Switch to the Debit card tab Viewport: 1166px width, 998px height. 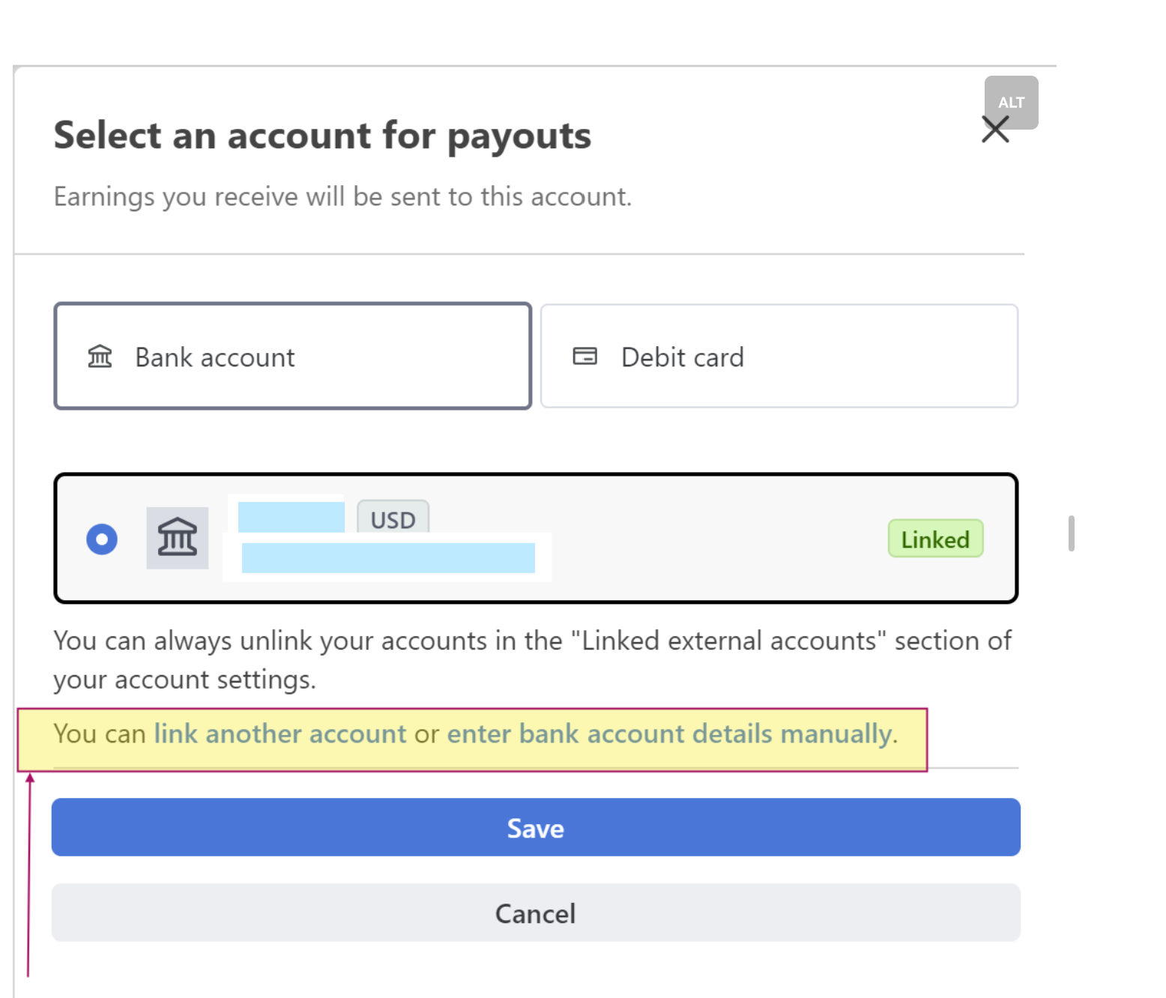pyautogui.click(x=779, y=357)
